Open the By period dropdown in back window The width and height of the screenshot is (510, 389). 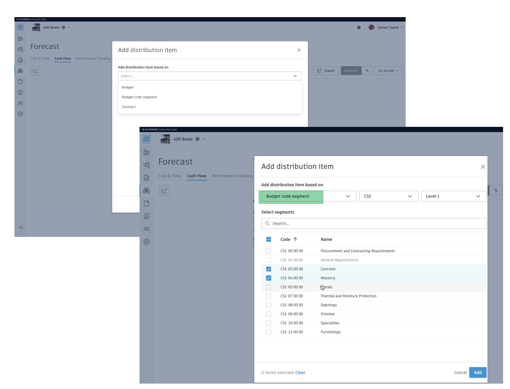[x=388, y=71]
